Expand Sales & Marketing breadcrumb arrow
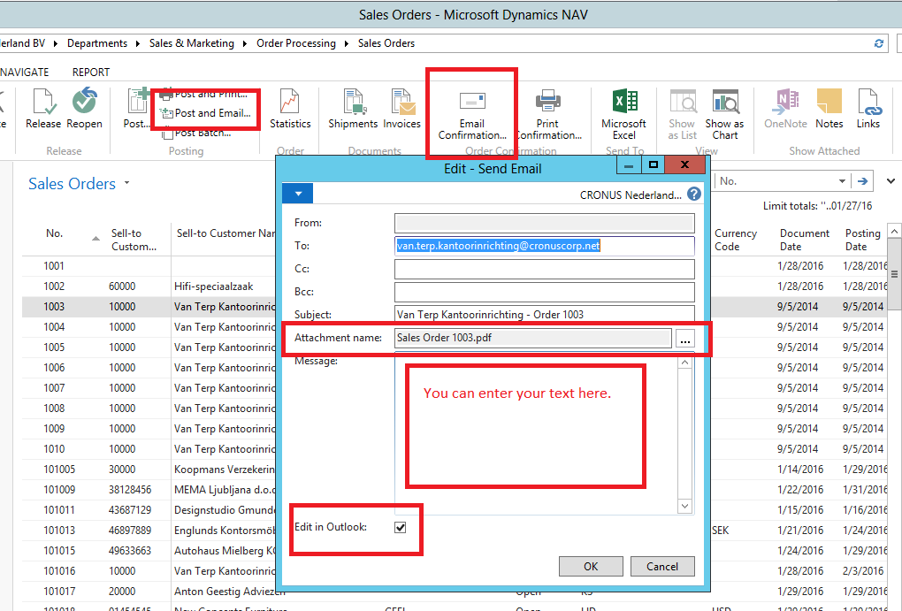The width and height of the screenshot is (902, 611). (244, 43)
